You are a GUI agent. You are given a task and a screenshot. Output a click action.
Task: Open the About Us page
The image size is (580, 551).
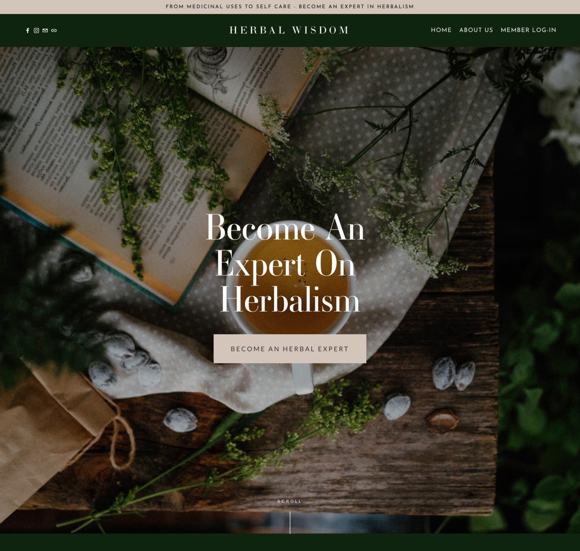pos(476,30)
